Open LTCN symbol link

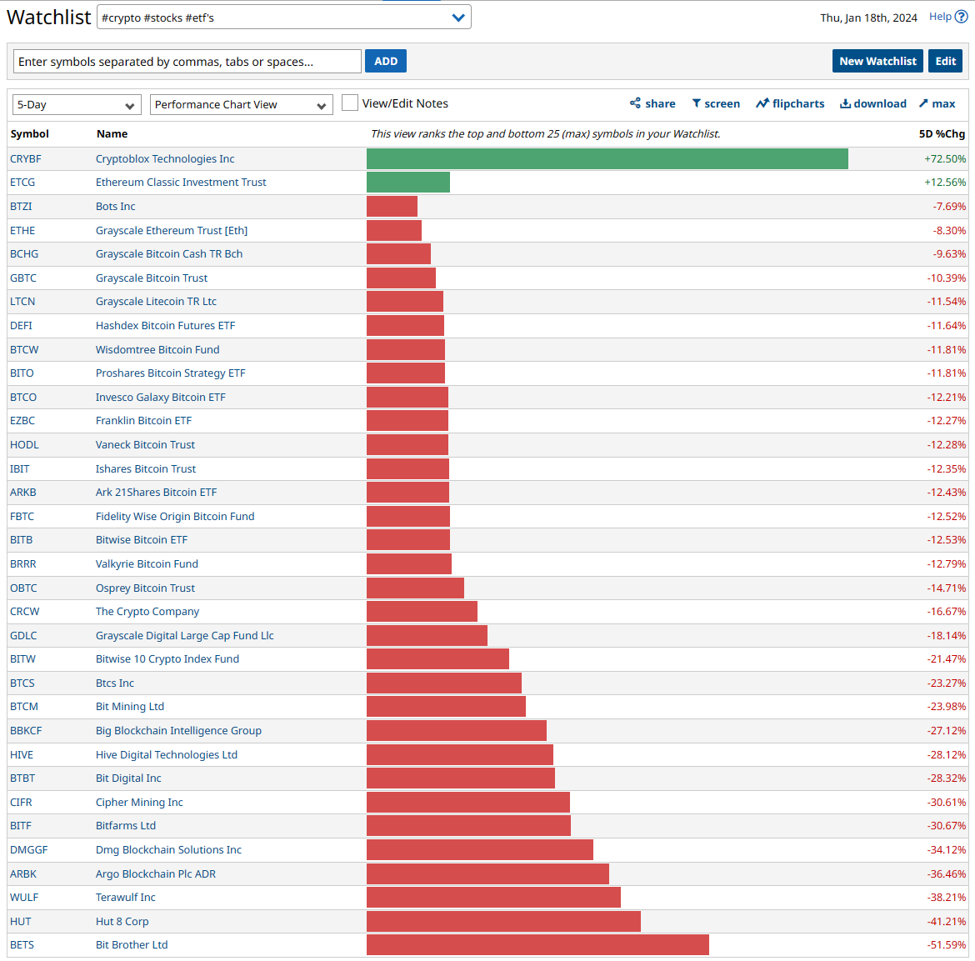click(x=22, y=302)
